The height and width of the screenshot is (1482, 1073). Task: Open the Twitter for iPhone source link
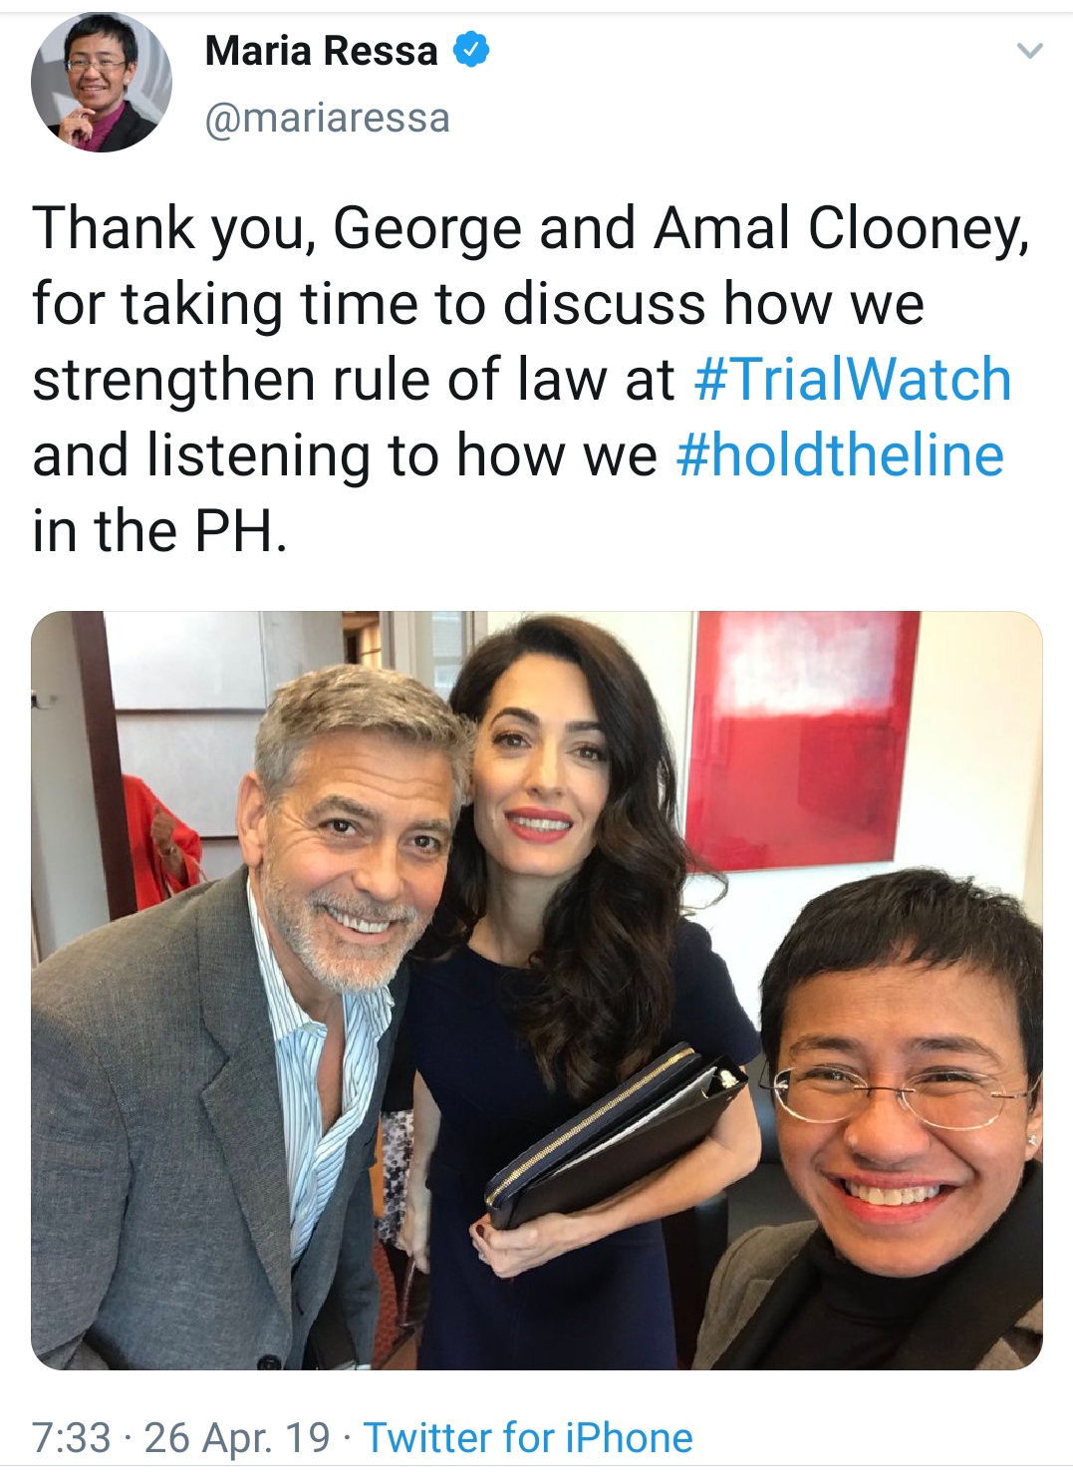[528, 1438]
